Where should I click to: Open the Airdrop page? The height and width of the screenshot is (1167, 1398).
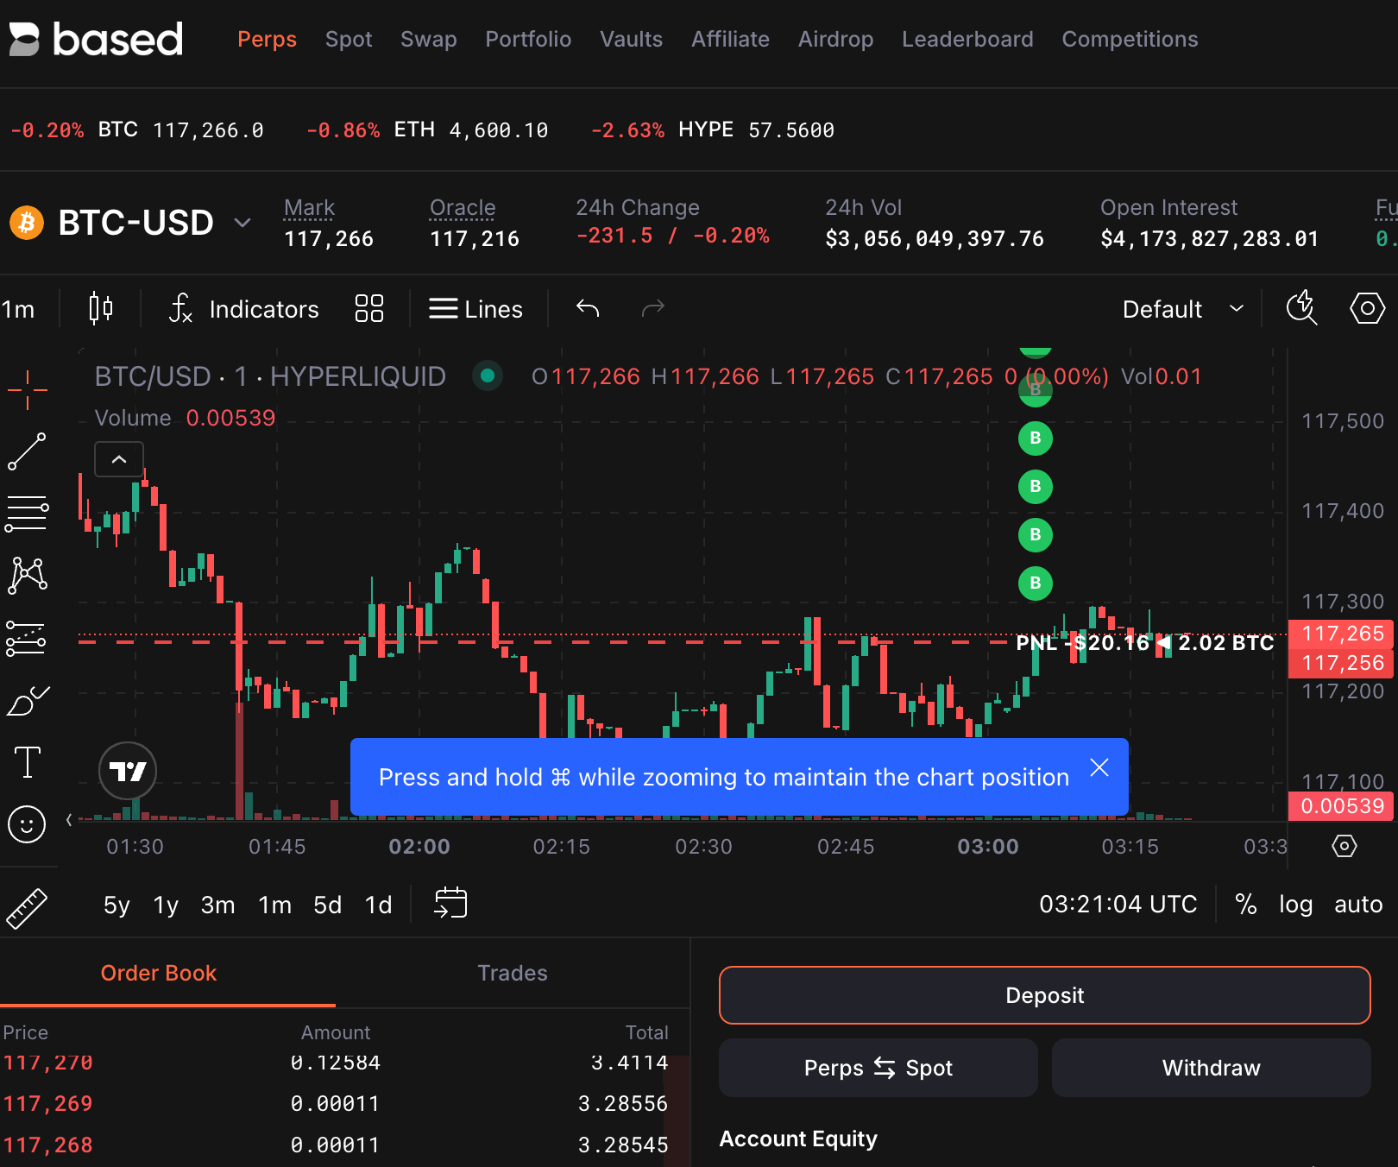tap(835, 39)
